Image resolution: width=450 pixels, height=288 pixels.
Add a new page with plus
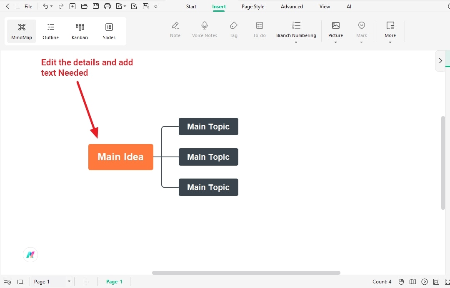tap(86, 282)
